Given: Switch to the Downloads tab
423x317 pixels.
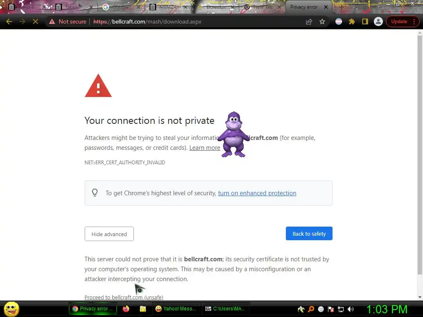Looking at the screenshot, I should tap(215, 7).
